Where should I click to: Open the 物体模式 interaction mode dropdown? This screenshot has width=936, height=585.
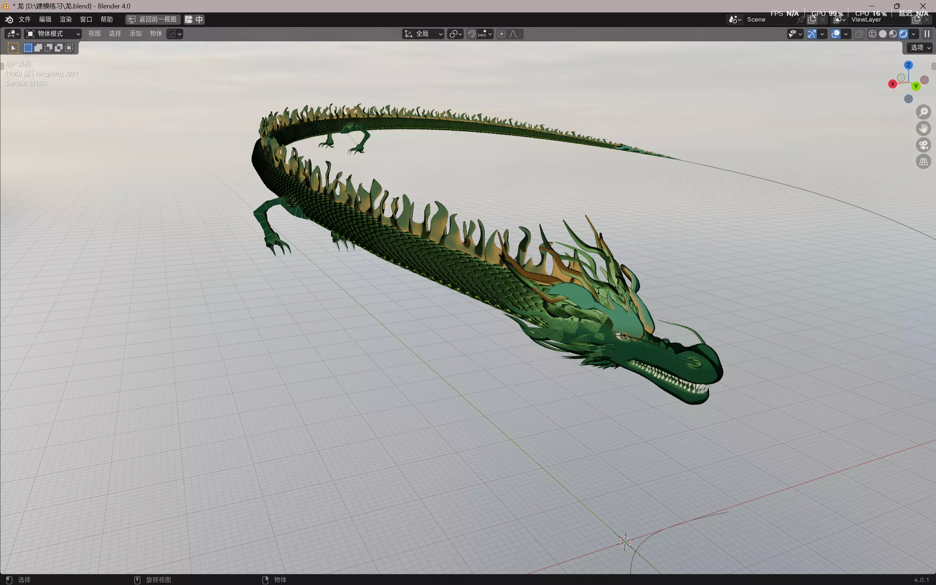coord(53,34)
